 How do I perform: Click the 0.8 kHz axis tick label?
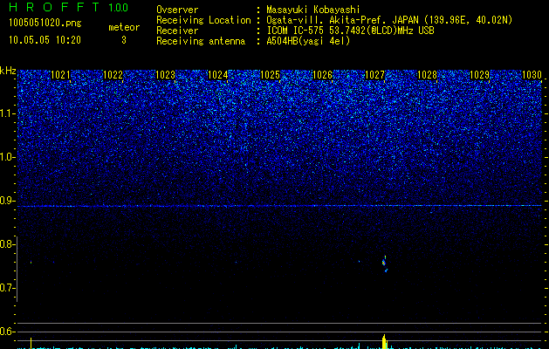tap(7, 244)
